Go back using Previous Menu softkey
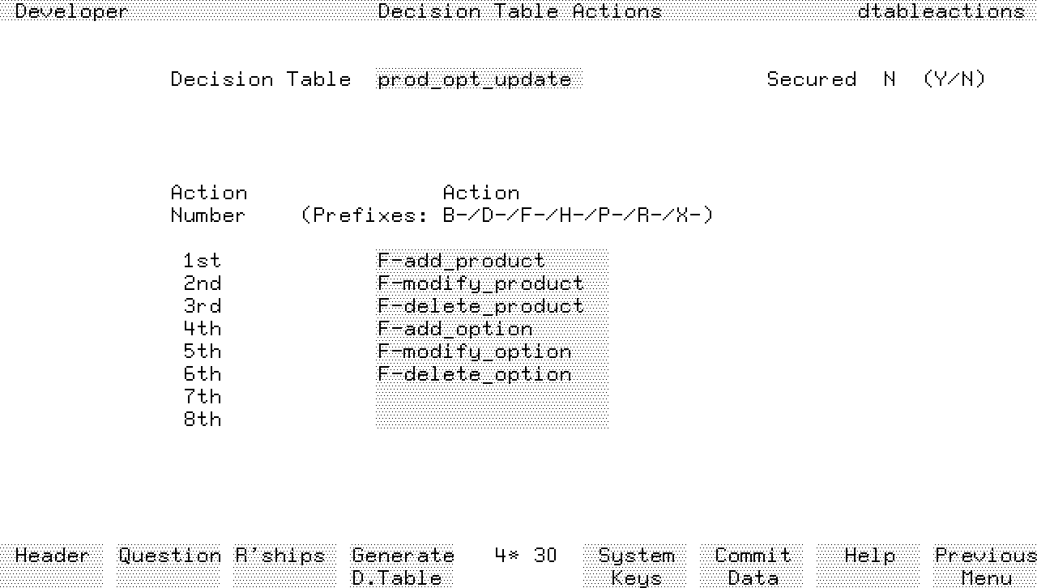The width and height of the screenshot is (1037, 588). click(x=985, y=565)
